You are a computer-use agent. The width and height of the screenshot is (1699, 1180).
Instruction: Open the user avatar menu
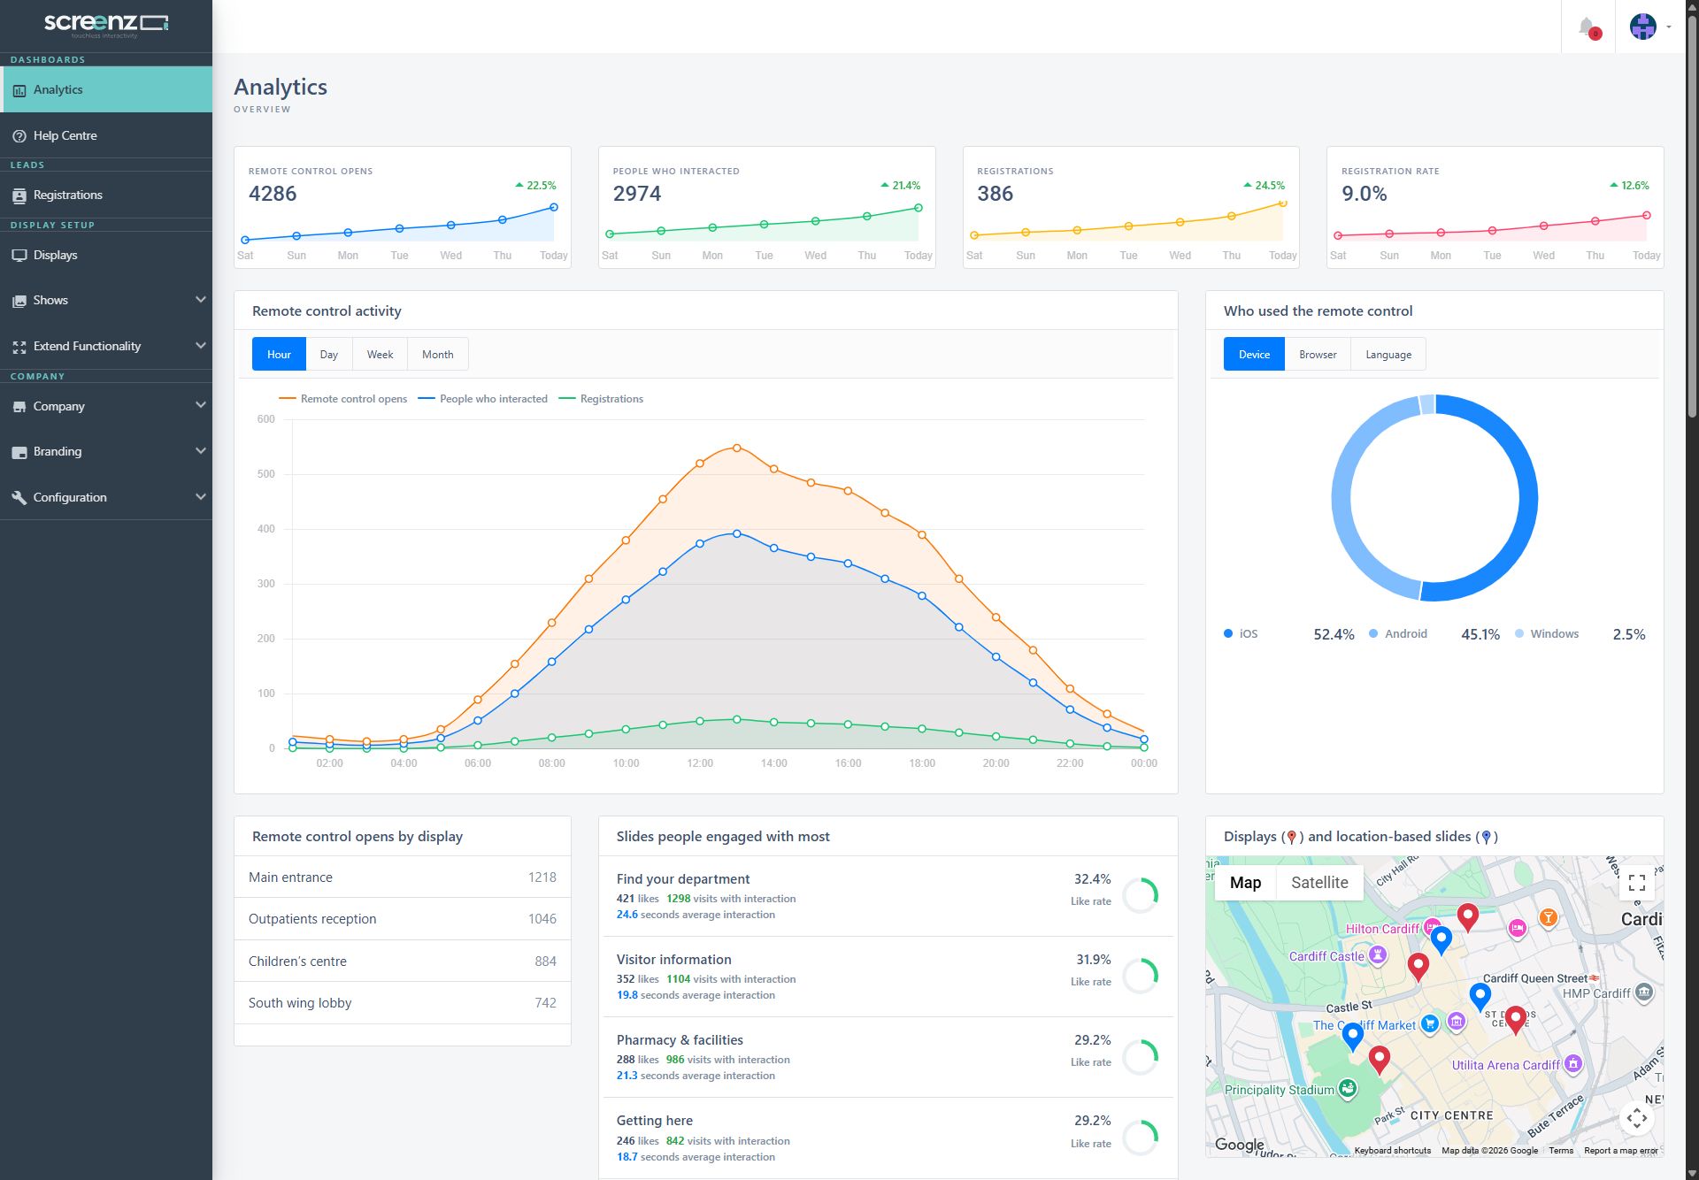click(1643, 27)
